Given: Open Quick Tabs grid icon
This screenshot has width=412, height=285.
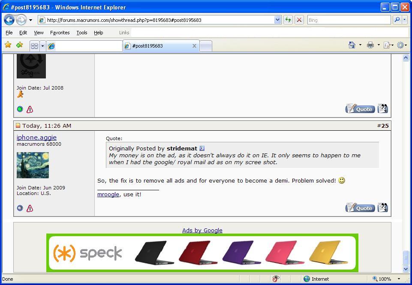Looking at the screenshot, I should (x=34, y=46).
